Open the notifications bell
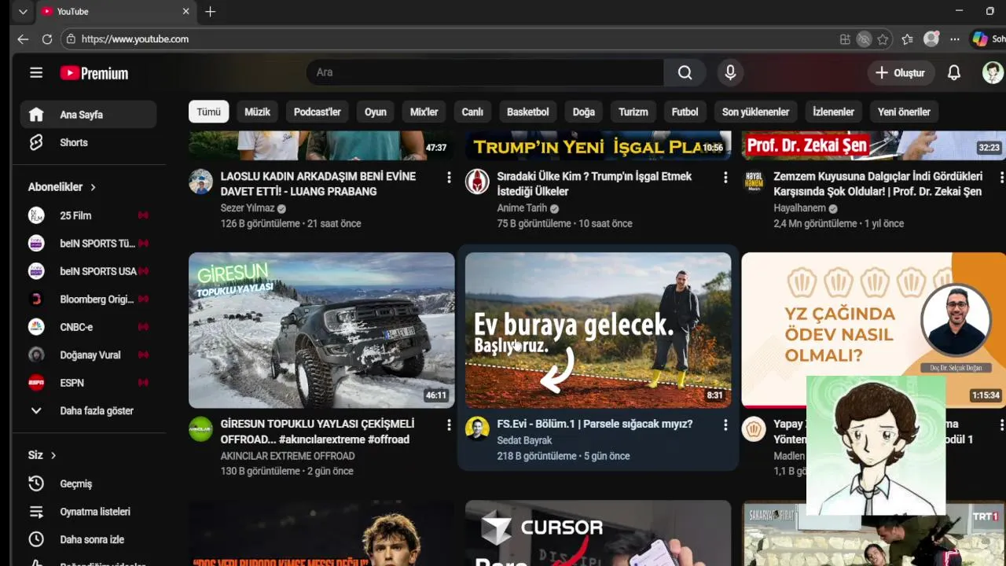 953,72
